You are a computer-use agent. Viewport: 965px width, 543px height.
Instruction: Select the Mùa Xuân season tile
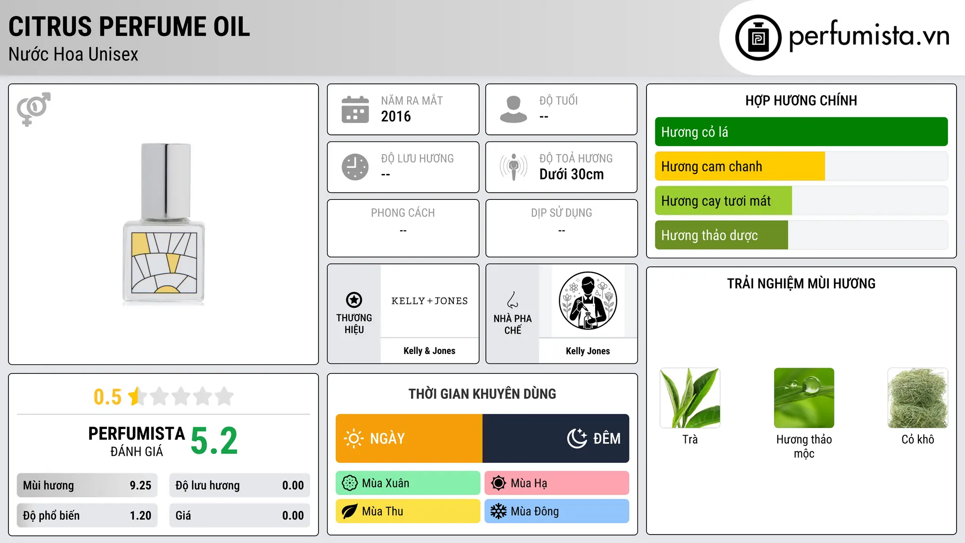tap(408, 483)
